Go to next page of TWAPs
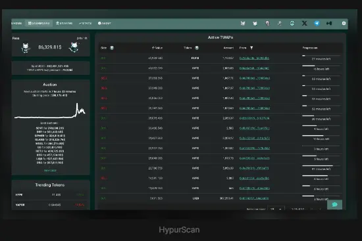The width and height of the screenshot is (362, 241). click(320, 209)
